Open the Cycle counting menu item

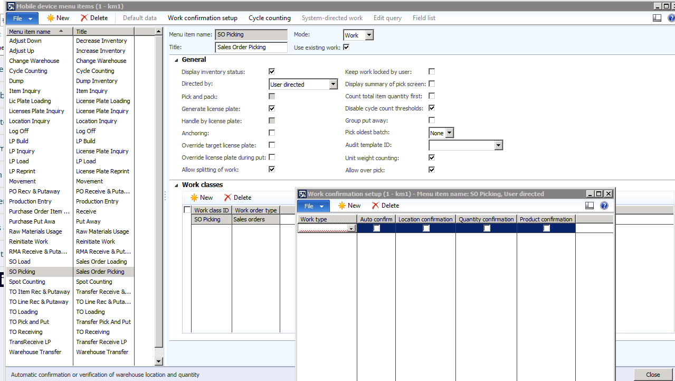tap(269, 18)
